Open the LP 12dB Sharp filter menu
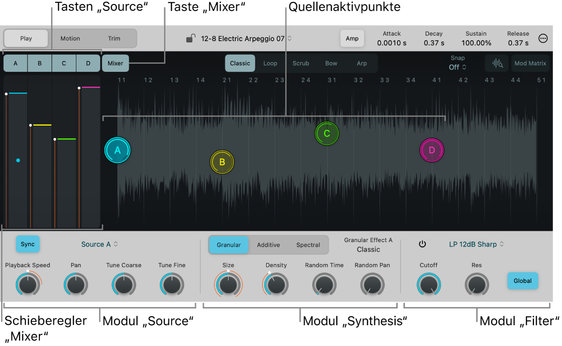Image resolution: width=562 pixels, height=346 pixels. (x=476, y=244)
